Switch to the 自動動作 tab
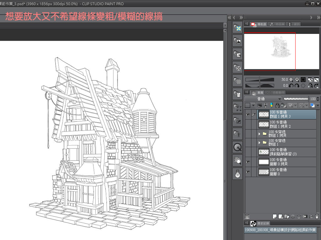 click(276, 93)
